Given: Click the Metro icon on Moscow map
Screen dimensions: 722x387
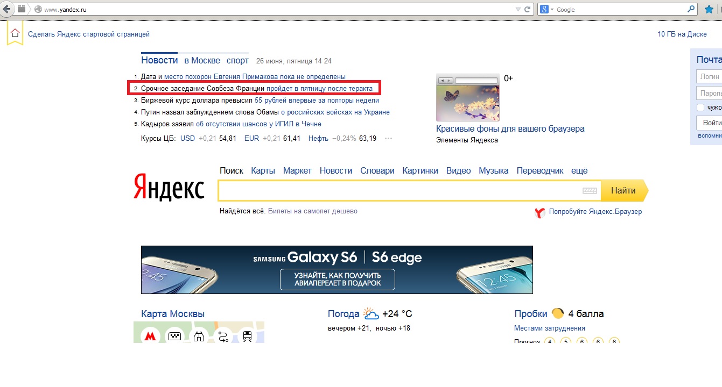Looking at the screenshot, I should pyautogui.click(x=150, y=336).
